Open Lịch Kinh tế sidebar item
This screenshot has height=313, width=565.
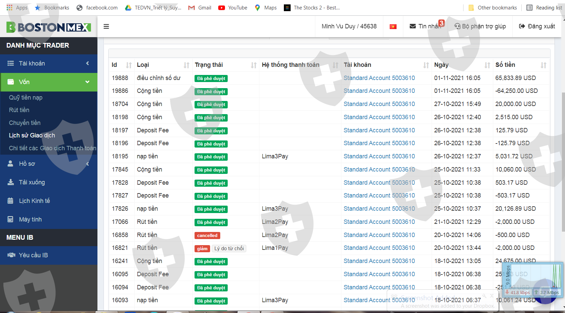[x=34, y=201]
